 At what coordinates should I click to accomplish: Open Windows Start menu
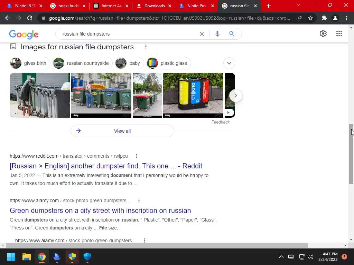(x=11, y=257)
